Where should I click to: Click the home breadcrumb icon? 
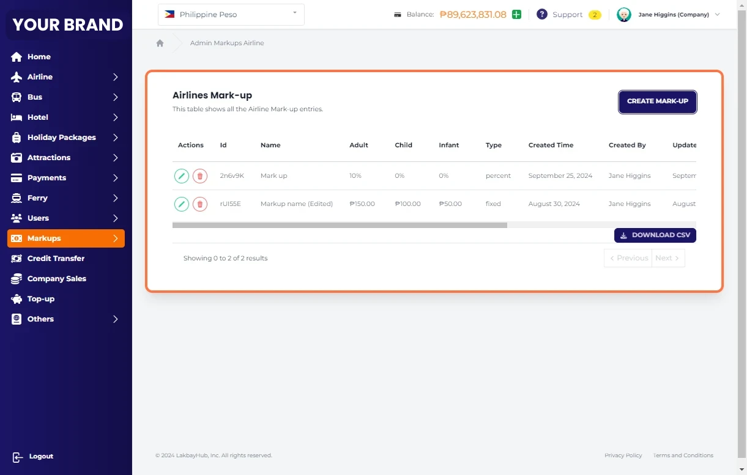click(x=160, y=43)
